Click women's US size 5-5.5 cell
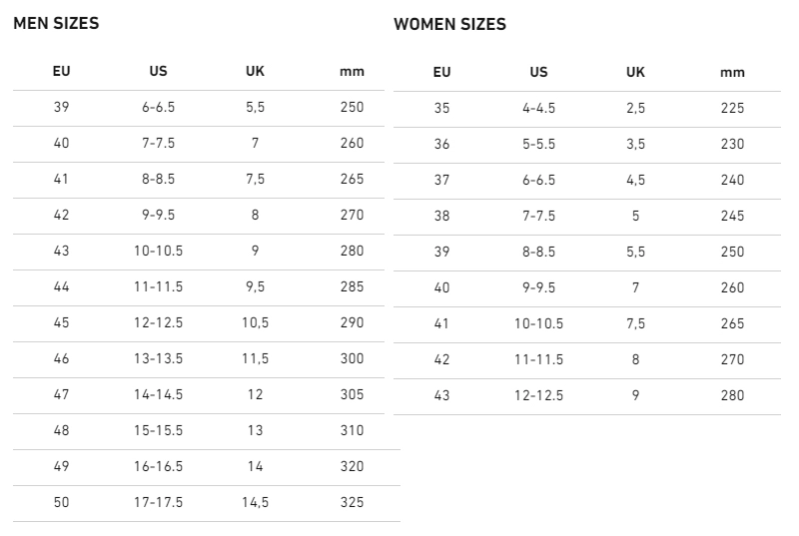The width and height of the screenshot is (799, 536). pyautogui.click(x=539, y=144)
